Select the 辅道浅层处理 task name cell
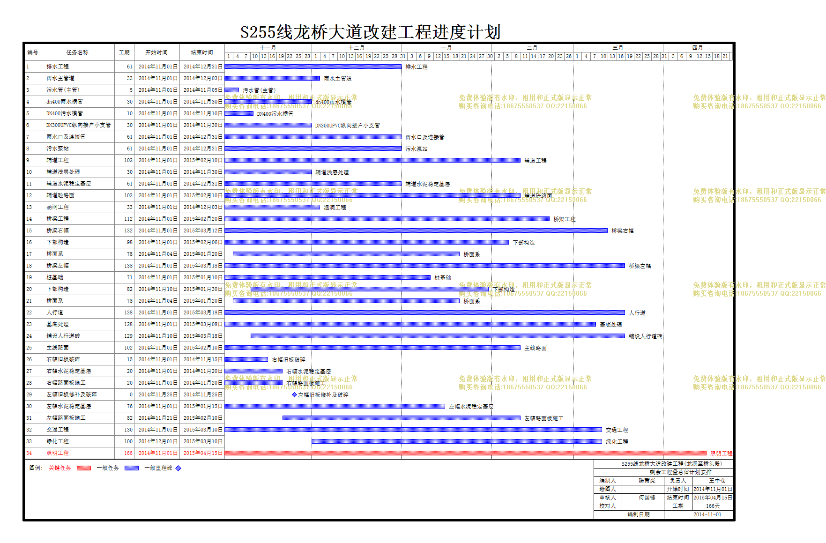Image resolution: width=826 pixels, height=543 pixels. coord(78,172)
